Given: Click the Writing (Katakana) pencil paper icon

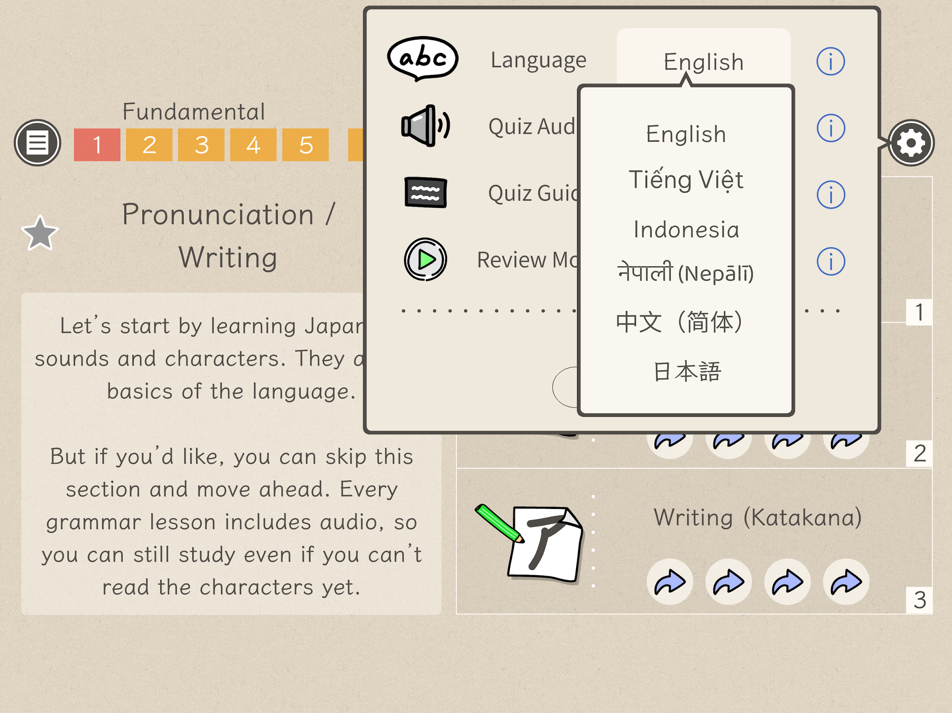Looking at the screenshot, I should (x=529, y=543).
